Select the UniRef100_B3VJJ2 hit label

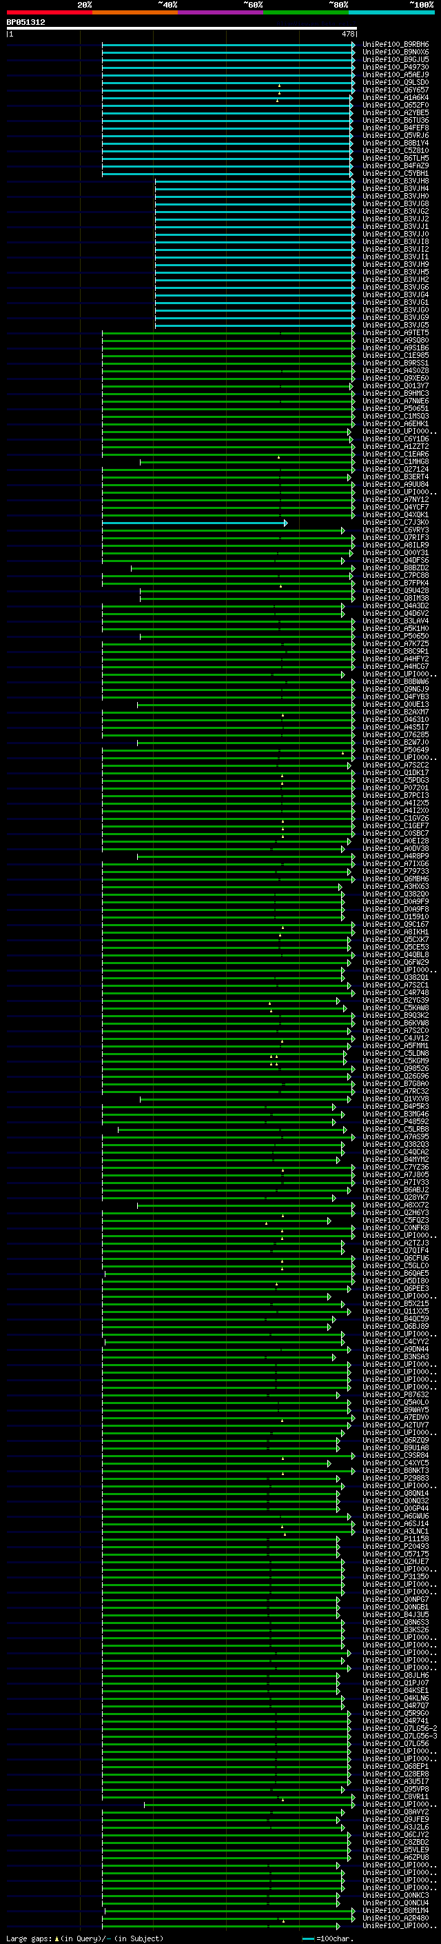click(x=396, y=219)
